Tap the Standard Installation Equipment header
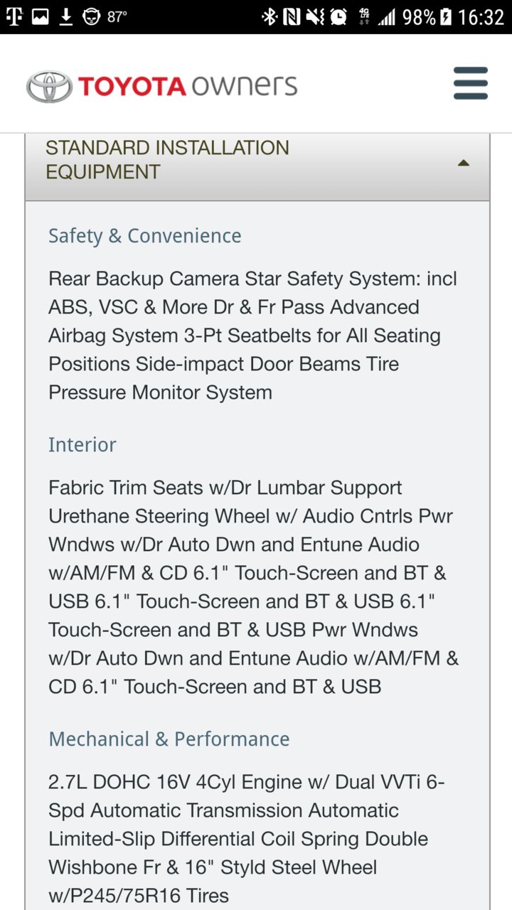512x910 pixels. click(257, 160)
